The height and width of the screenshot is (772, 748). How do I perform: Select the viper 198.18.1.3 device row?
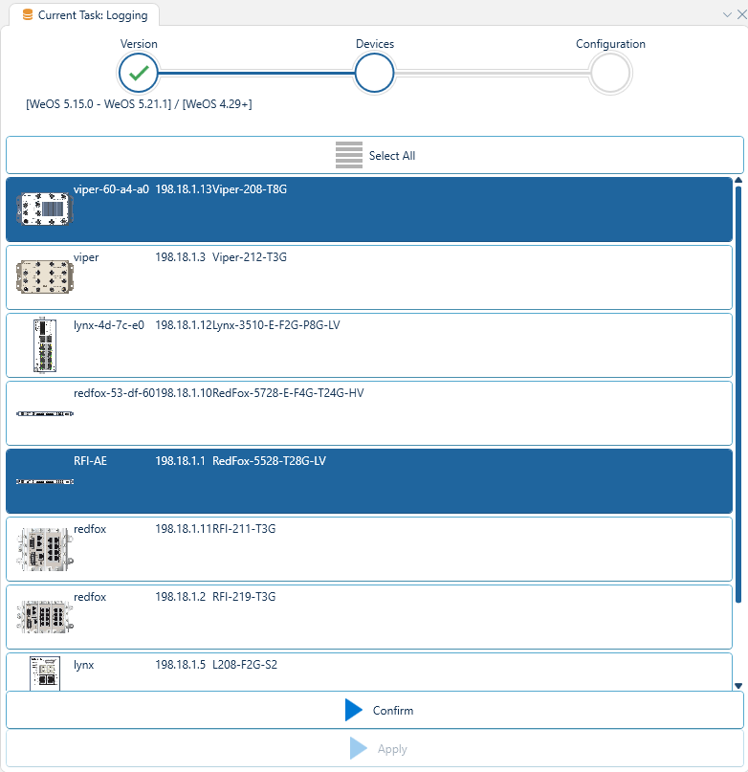[x=369, y=277]
